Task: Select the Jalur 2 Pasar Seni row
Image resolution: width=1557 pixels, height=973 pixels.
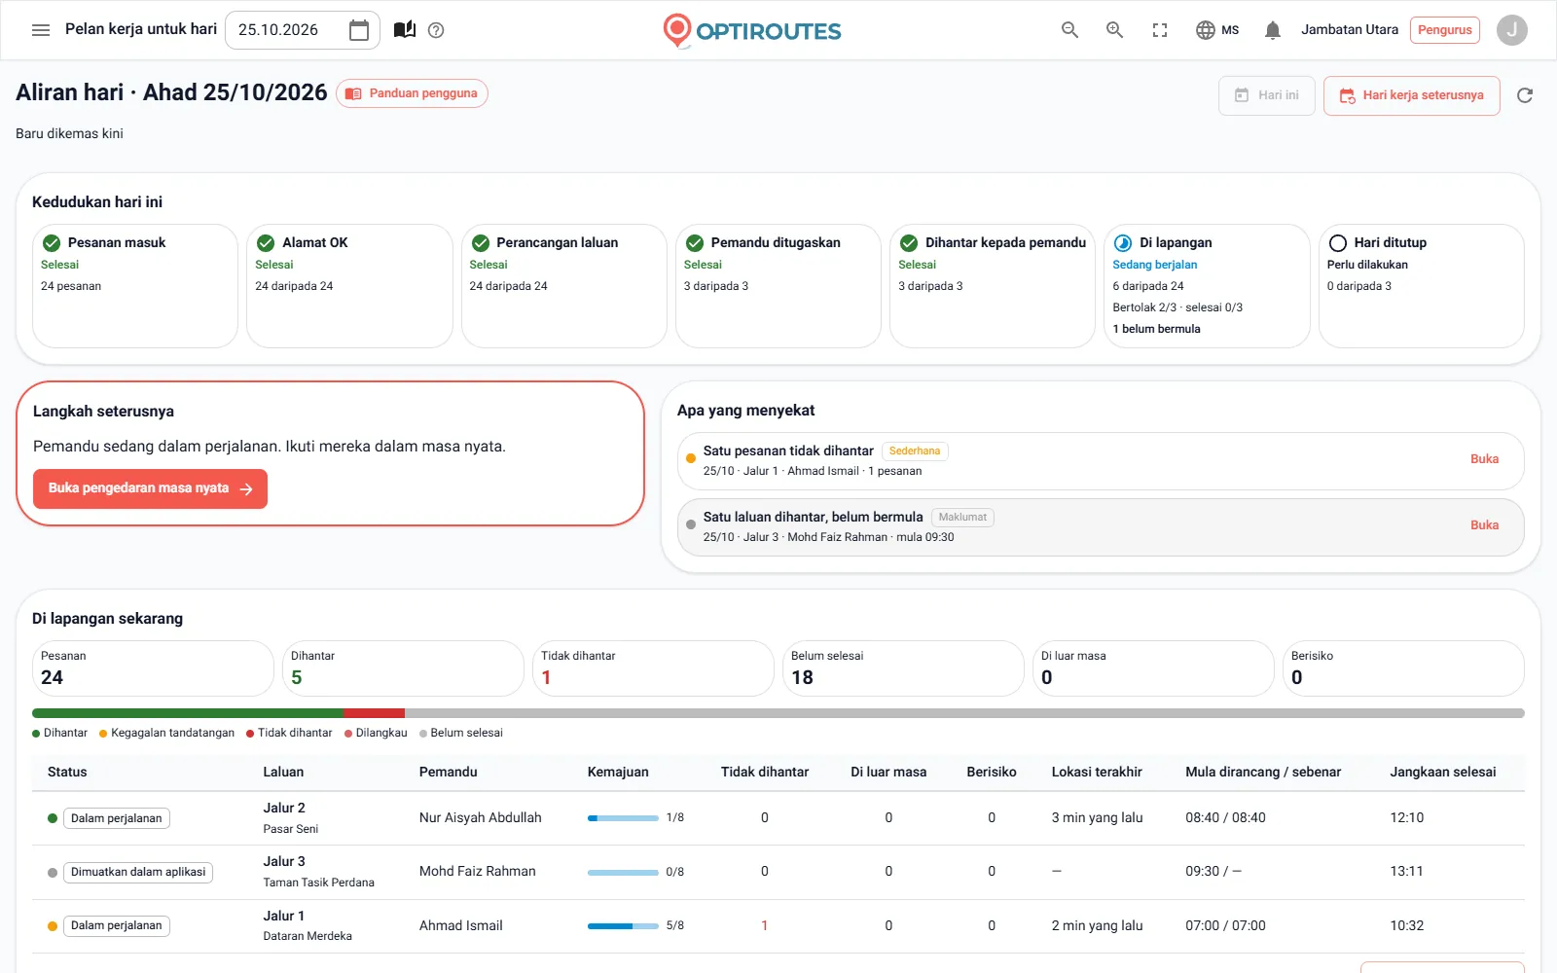Action: click(778, 818)
